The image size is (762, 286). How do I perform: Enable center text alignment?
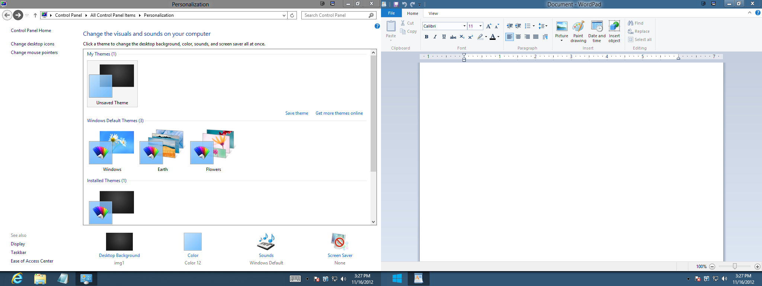518,37
